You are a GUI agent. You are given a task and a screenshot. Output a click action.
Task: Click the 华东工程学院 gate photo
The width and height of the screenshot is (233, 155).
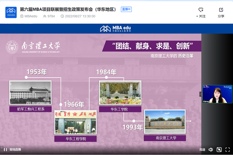[x=75, y=122]
